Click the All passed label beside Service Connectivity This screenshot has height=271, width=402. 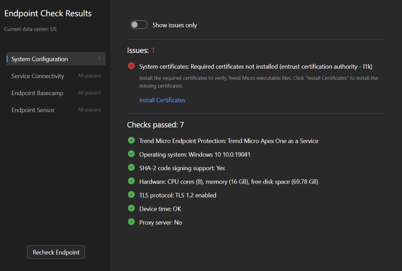click(89, 76)
